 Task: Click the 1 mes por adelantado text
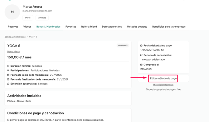(x=153, y=59)
